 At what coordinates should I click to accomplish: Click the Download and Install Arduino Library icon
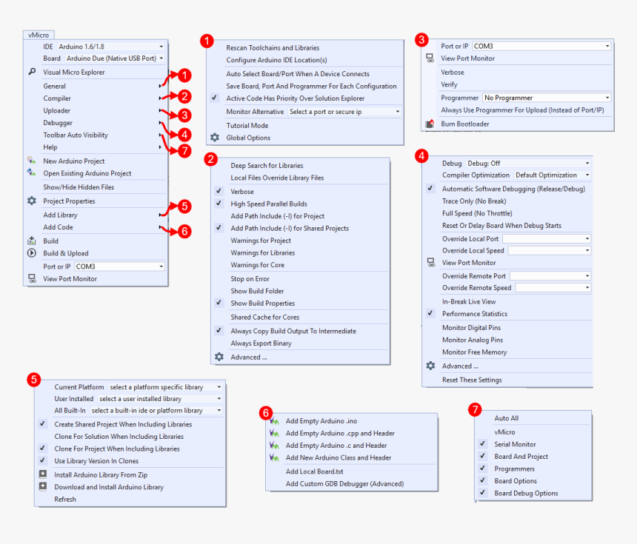coord(43,486)
